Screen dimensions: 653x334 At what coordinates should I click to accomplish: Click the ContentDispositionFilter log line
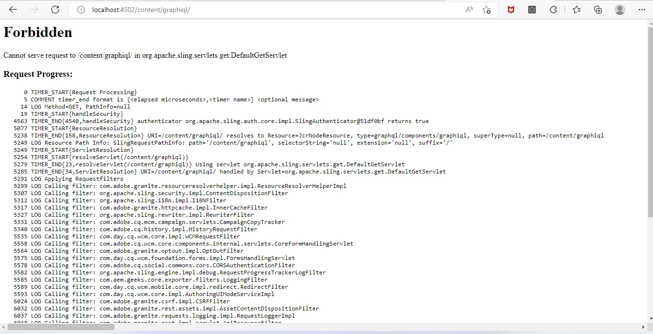151,193
